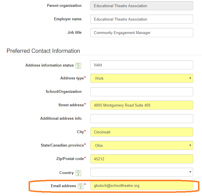Click the blank Additional address info box

[x=141, y=119]
